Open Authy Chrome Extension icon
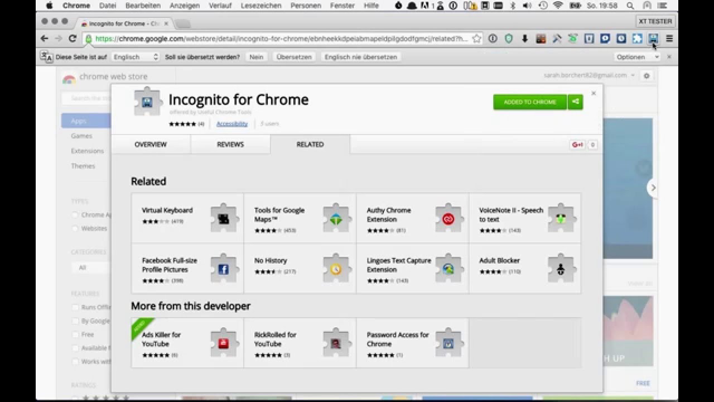Image resolution: width=714 pixels, height=402 pixels. tap(448, 218)
